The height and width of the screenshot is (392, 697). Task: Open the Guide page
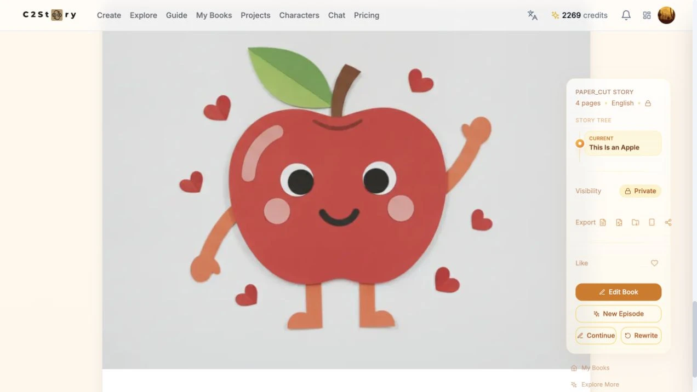pyautogui.click(x=176, y=15)
